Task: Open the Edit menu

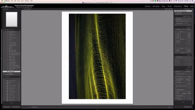Action: pyautogui.click(x=15, y=1)
